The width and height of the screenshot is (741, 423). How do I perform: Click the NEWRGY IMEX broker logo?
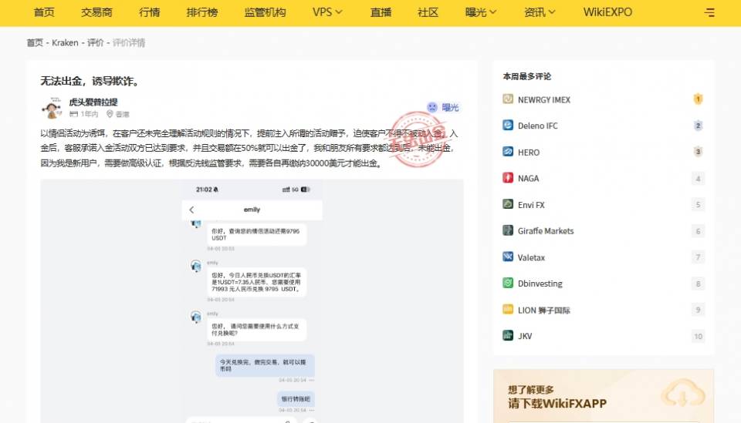508,99
